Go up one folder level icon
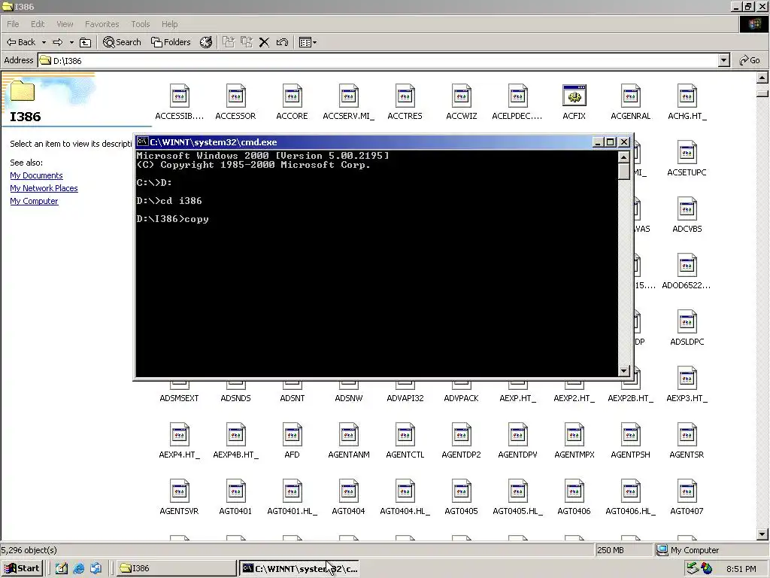This screenshot has width=770, height=578. pos(86,42)
